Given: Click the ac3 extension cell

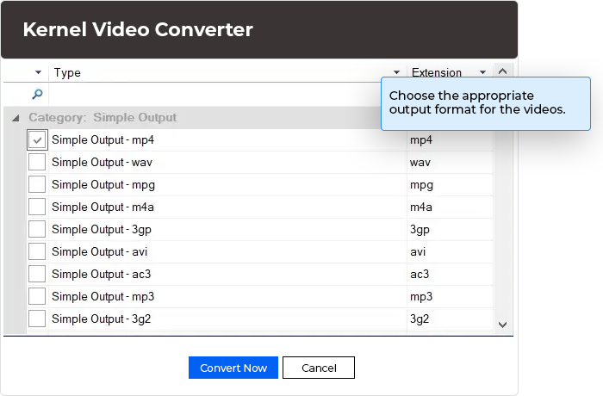Looking at the screenshot, I should 450,274.
